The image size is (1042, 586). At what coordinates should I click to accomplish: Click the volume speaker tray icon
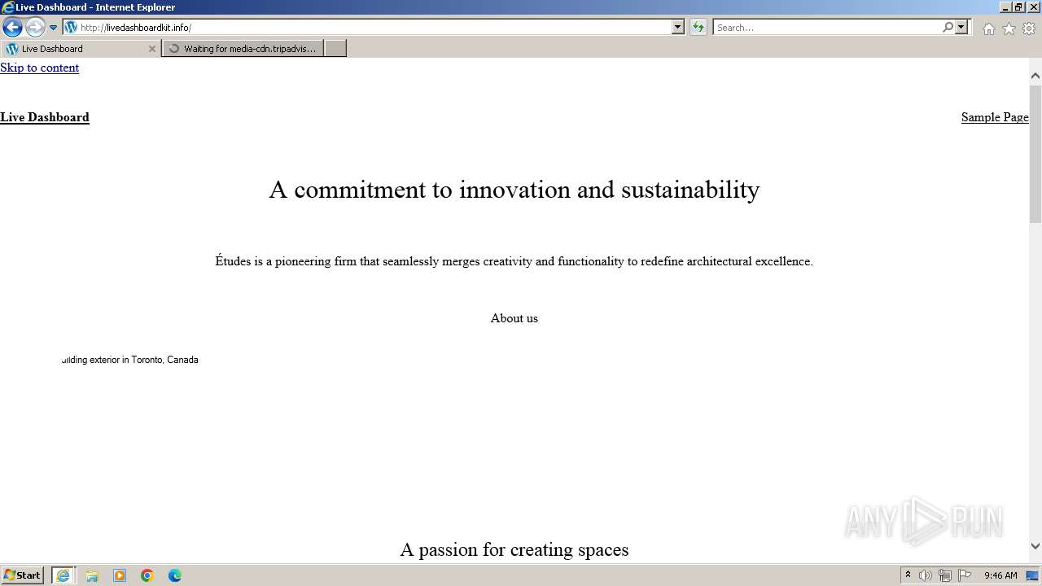[926, 575]
